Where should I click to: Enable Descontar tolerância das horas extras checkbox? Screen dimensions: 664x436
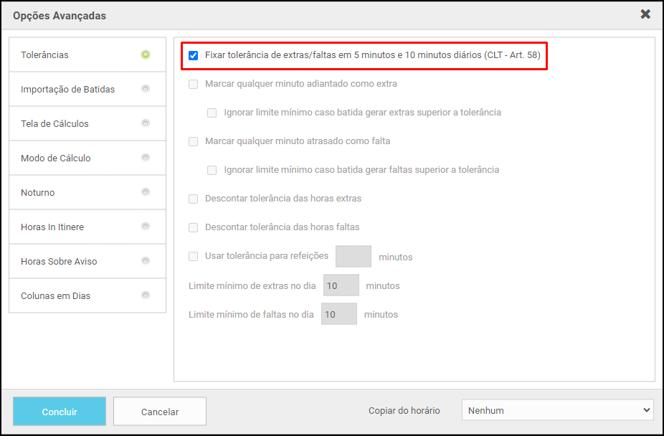pos(193,199)
